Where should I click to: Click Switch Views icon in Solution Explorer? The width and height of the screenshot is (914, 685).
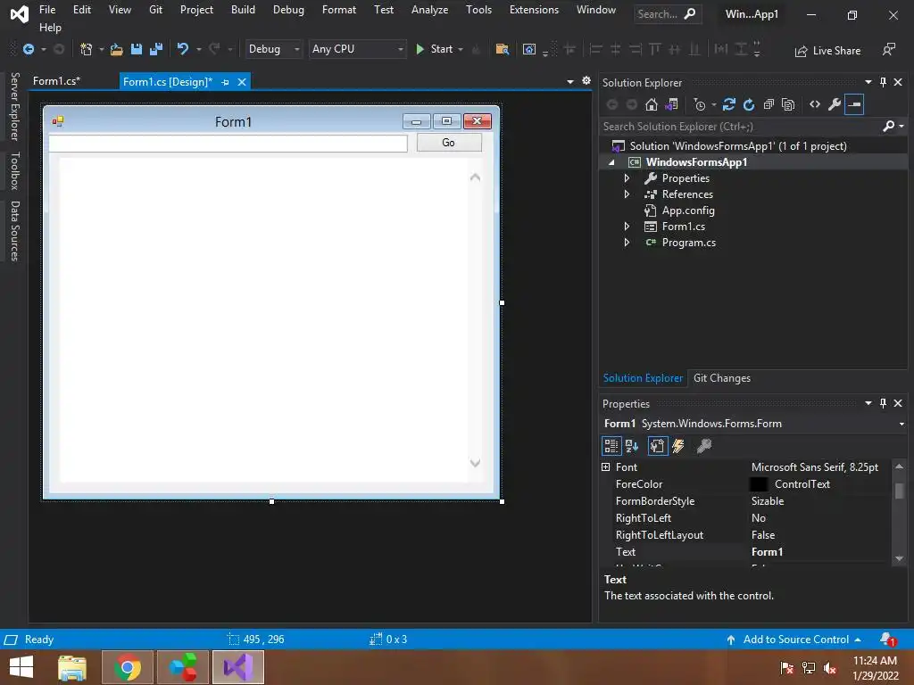pyautogui.click(x=671, y=105)
